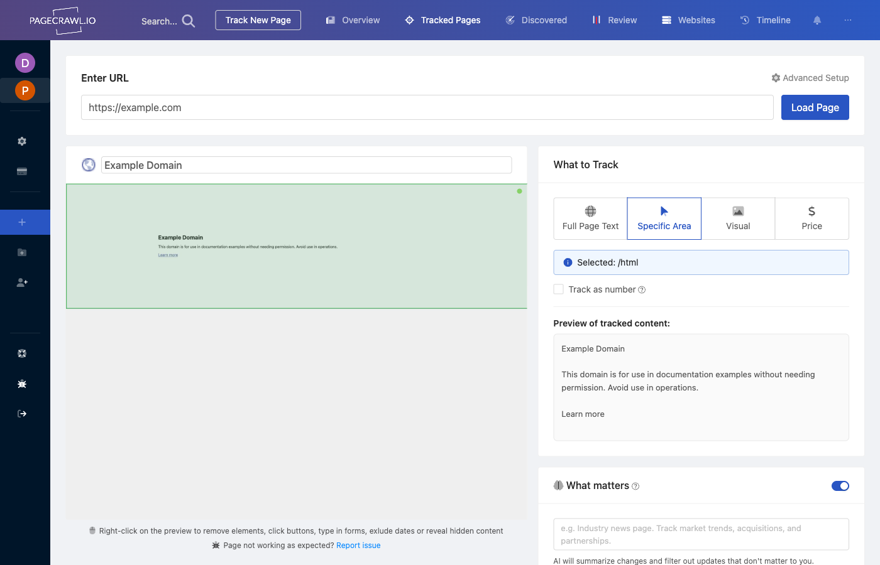Select the Price tracking tab

tap(811, 218)
